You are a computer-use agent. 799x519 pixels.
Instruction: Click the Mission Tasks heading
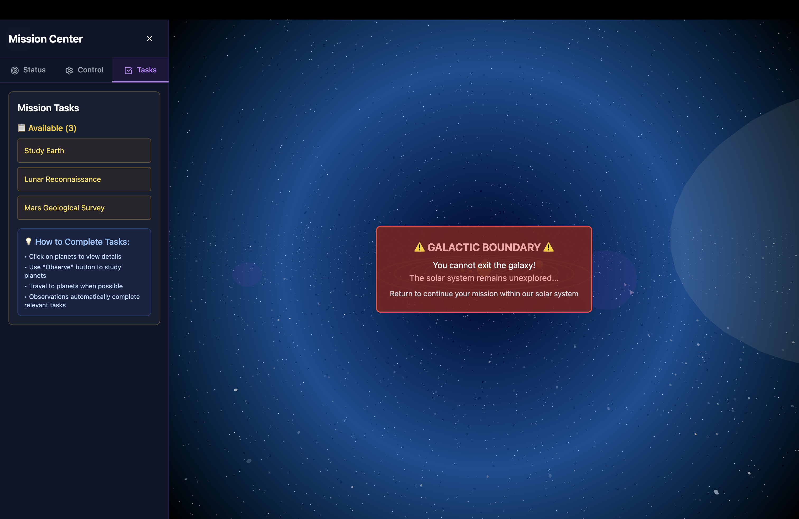click(48, 108)
